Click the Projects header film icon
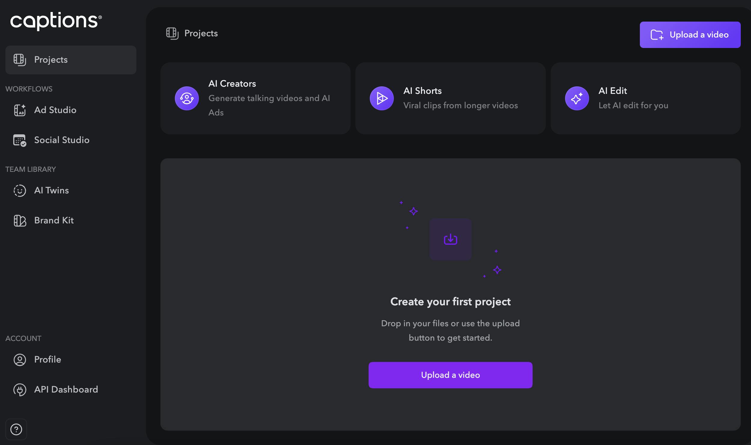The width and height of the screenshot is (751, 445). [x=172, y=33]
